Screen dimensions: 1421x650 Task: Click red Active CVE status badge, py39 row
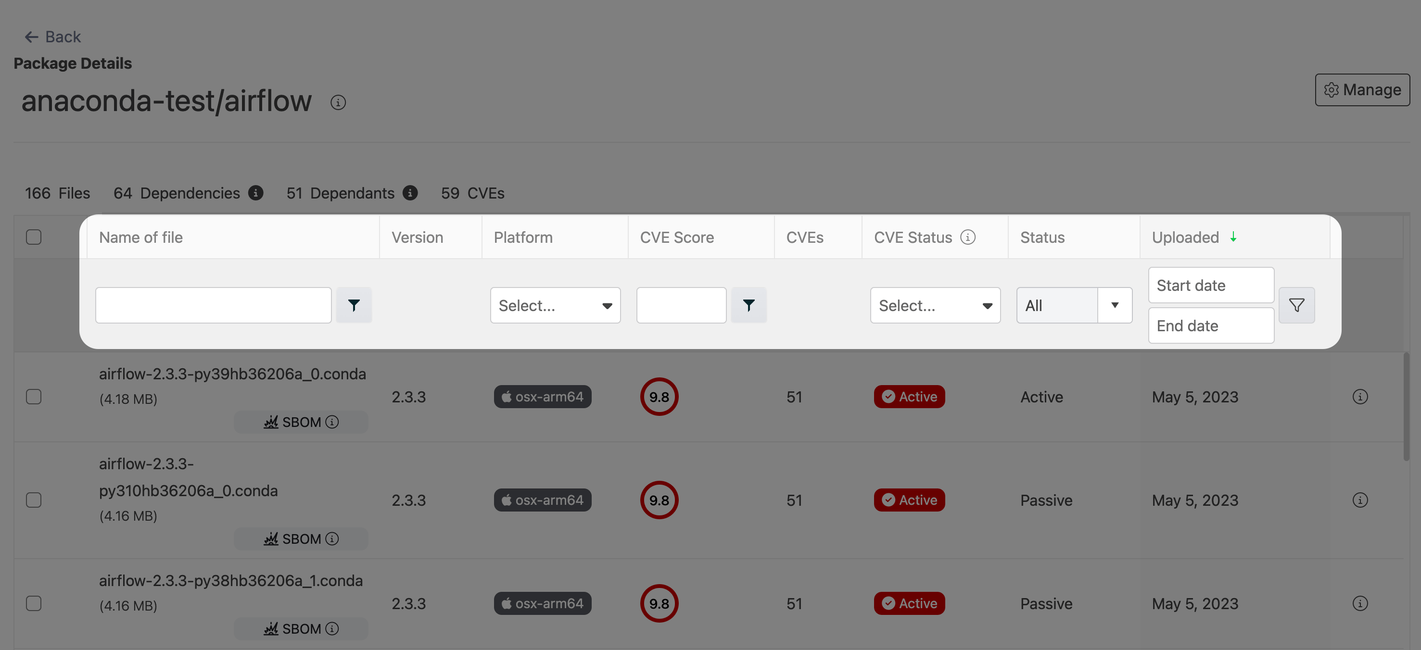[x=910, y=397]
